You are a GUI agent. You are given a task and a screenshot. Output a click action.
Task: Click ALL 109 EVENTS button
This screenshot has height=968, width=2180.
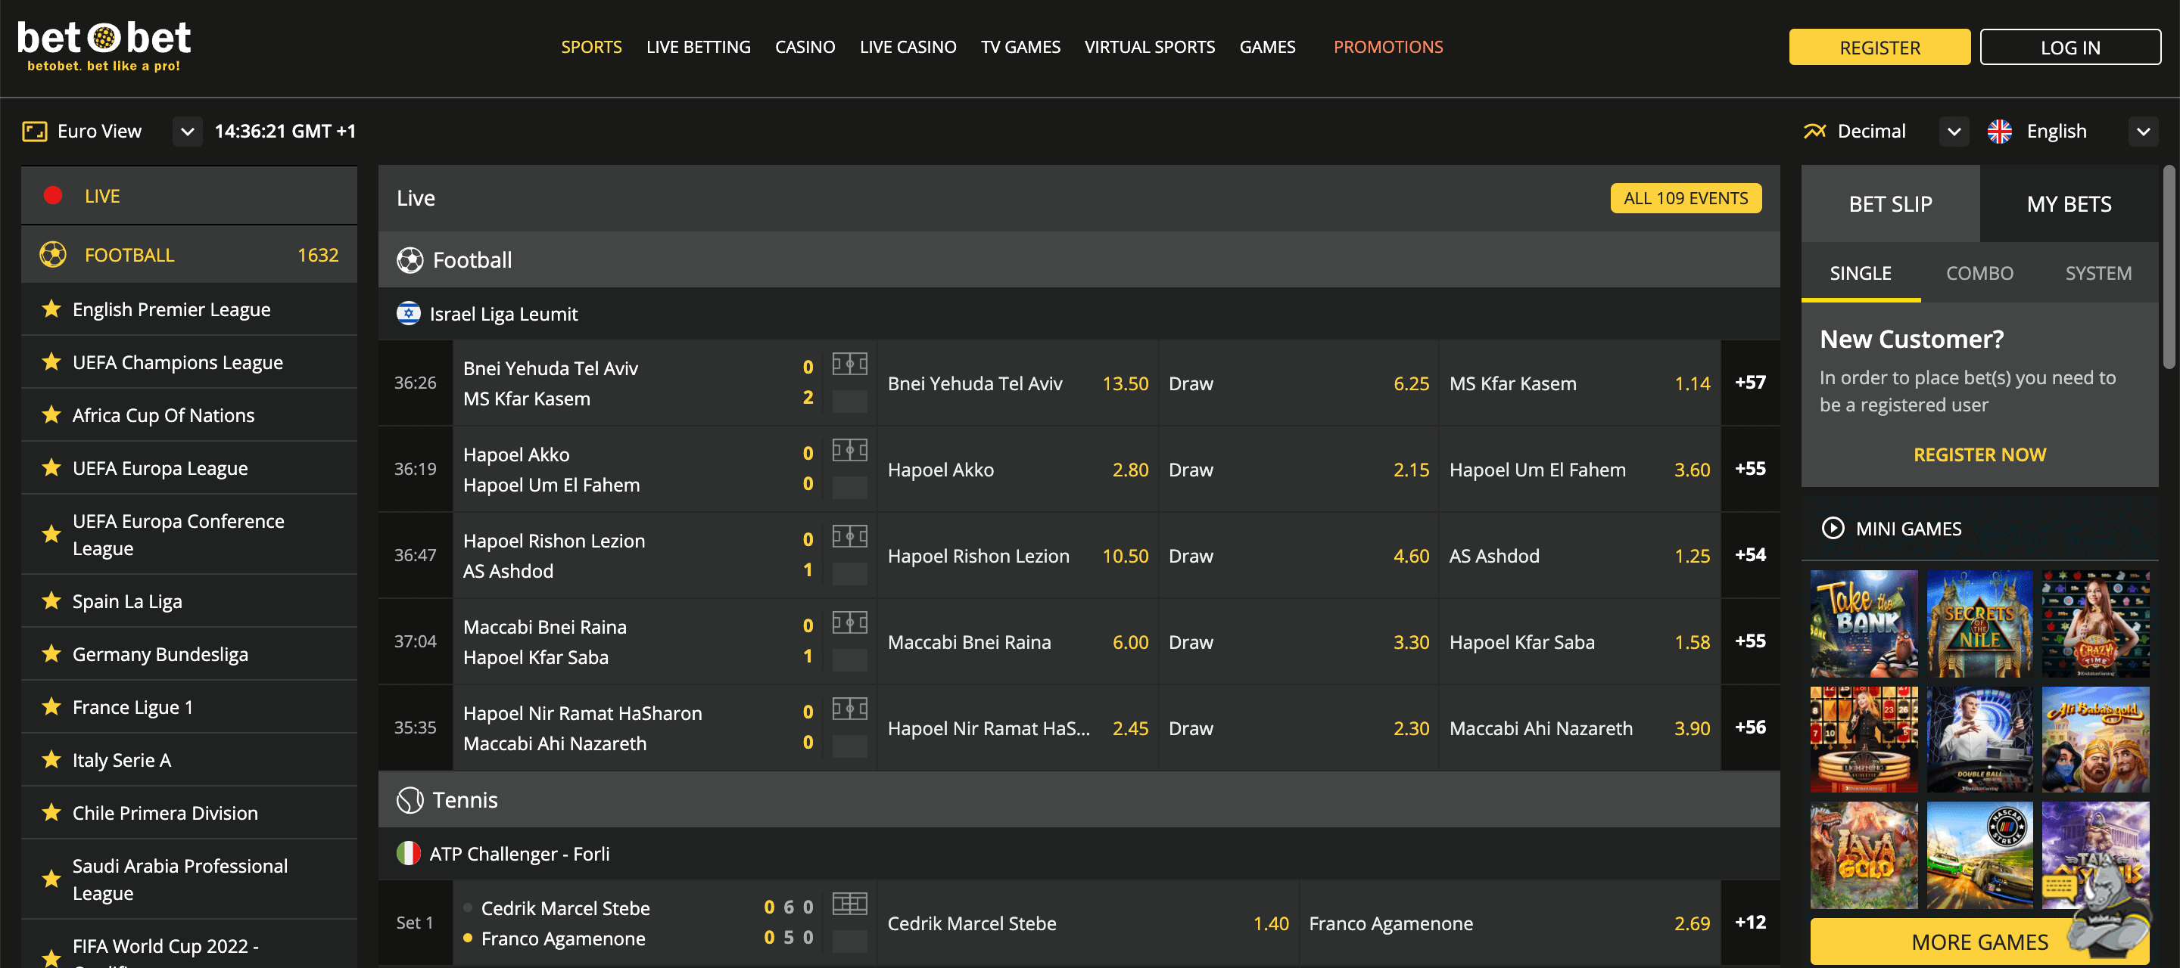tap(1686, 196)
